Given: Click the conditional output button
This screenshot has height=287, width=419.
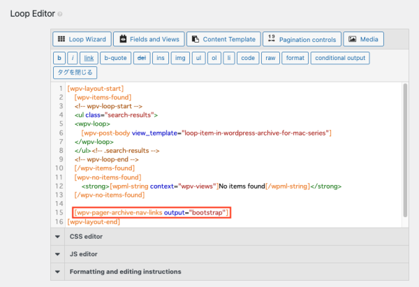Looking at the screenshot, I should click(339, 57).
